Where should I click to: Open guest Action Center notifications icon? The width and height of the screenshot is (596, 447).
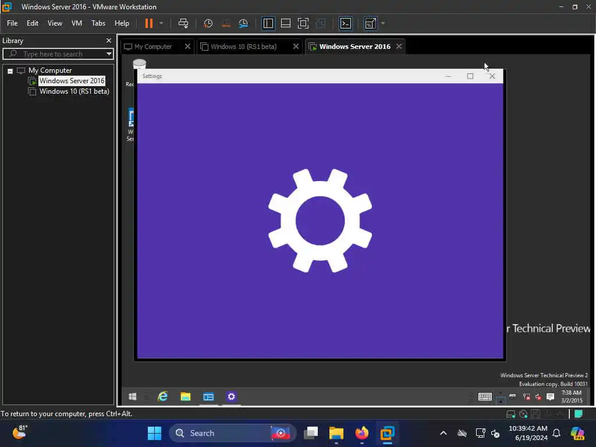tap(550, 397)
